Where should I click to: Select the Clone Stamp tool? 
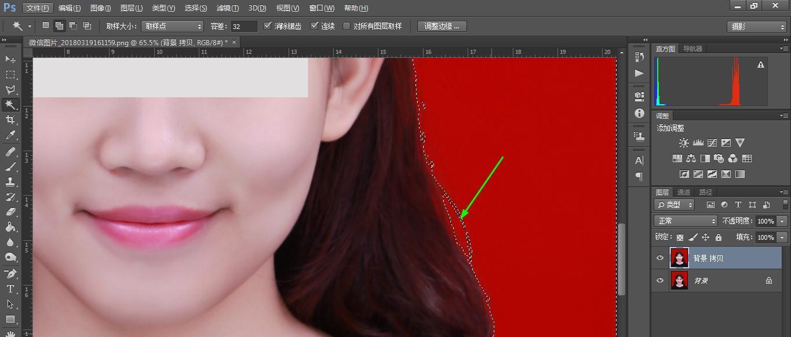pyautogui.click(x=10, y=182)
